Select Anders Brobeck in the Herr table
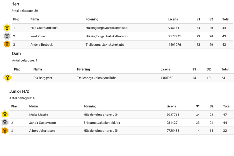Viewport: 234px width, 156px height. coord(41,45)
